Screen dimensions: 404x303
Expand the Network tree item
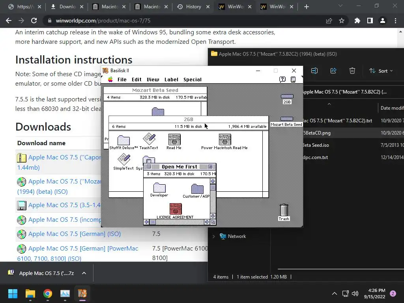[213, 236]
